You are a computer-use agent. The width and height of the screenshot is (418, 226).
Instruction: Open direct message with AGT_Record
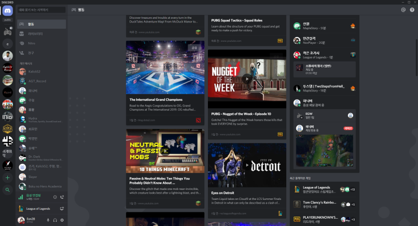[x=42, y=81]
